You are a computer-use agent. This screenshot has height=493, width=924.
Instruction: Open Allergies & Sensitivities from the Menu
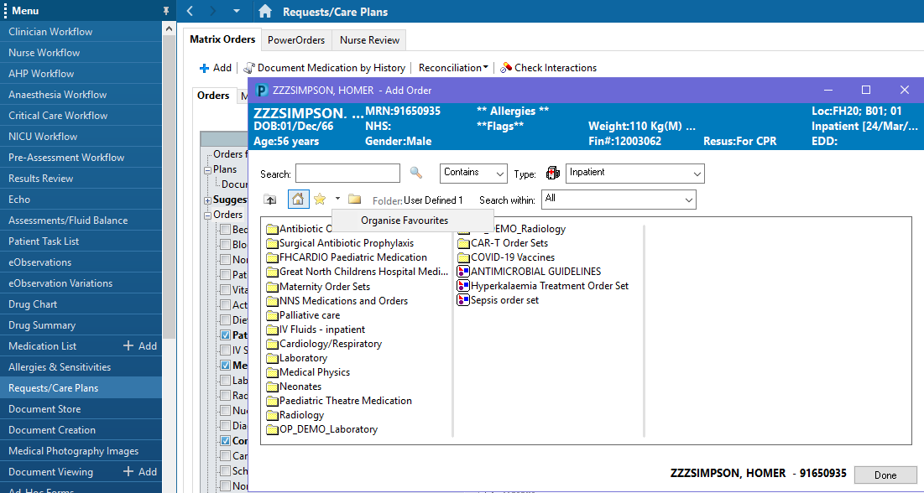point(81,367)
